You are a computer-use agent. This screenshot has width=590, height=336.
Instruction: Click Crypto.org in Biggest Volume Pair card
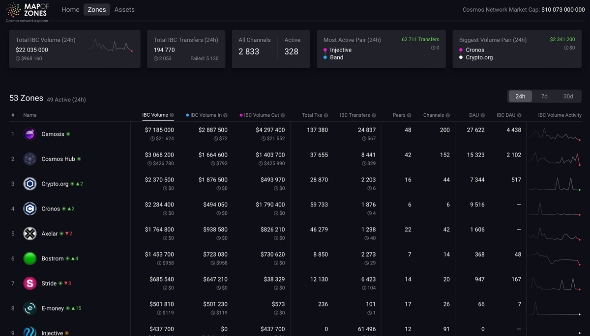point(479,57)
